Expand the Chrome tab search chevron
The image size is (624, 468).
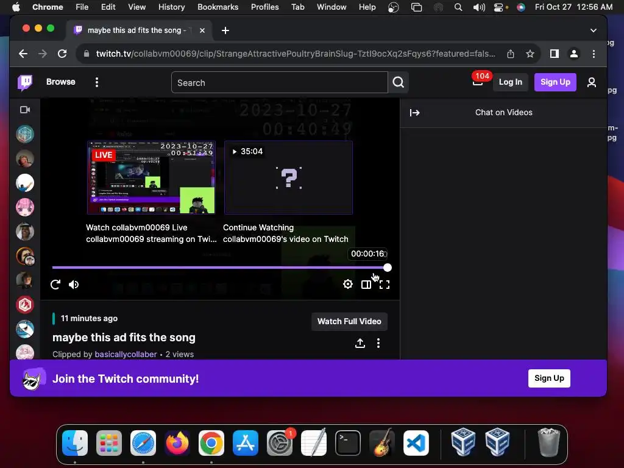(593, 30)
